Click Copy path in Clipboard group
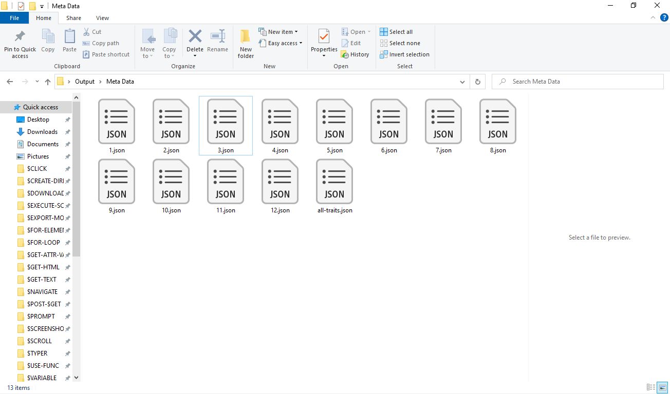Image resolution: width=670 pixels, height=394 pixels. click(101, 43)
